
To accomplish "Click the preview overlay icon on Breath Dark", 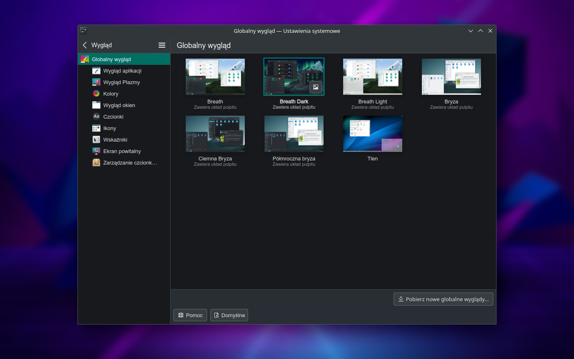I will tap(316, 87).
